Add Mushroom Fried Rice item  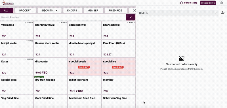[85, 101]
